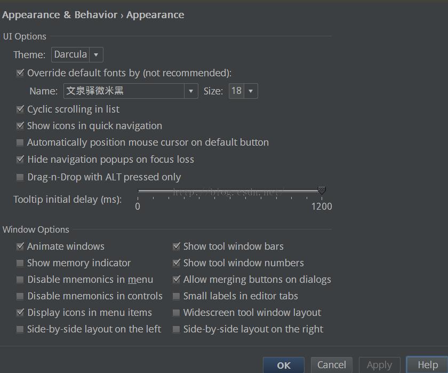
Task: Open Help for this dialog
Action: (427, 365)
